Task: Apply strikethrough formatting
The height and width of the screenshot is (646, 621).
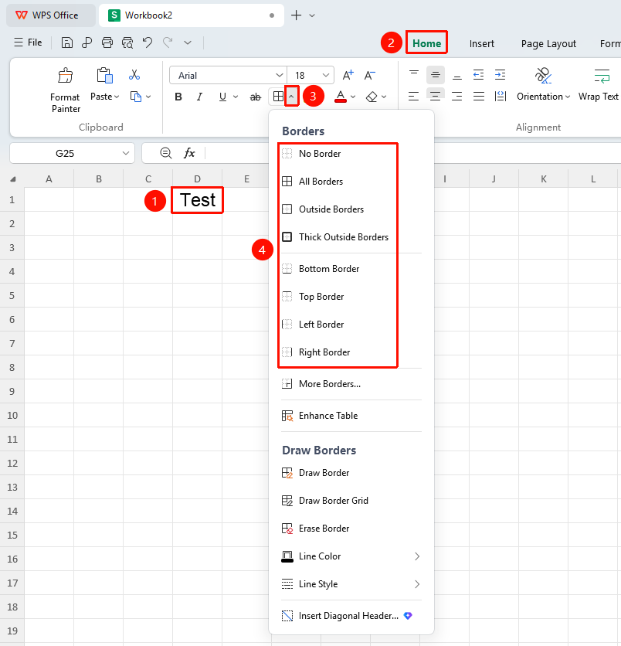Action: tap(256, 97)
